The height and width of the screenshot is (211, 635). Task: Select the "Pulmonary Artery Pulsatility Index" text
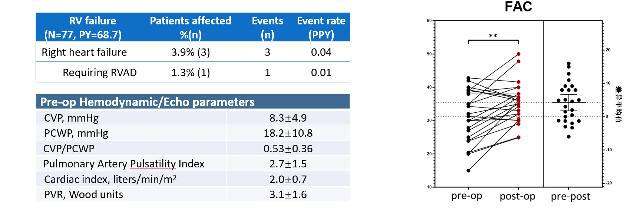coord(124,164)
